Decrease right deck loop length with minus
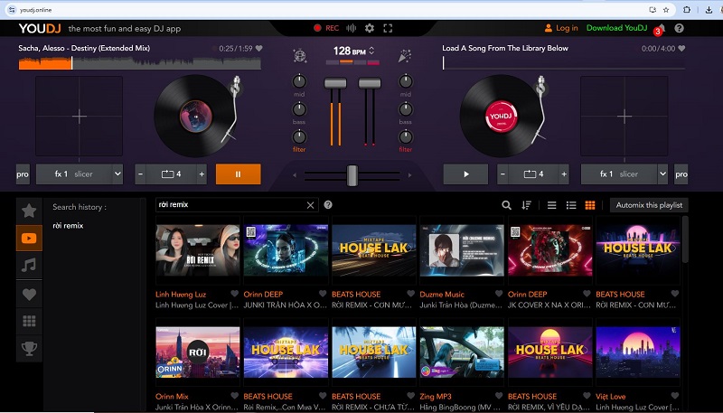The height and width of the screenshot is (413, 723). point(502,174)
